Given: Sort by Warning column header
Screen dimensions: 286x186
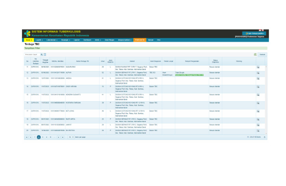Looking at the screenshot, I should [x=239, y=61].
